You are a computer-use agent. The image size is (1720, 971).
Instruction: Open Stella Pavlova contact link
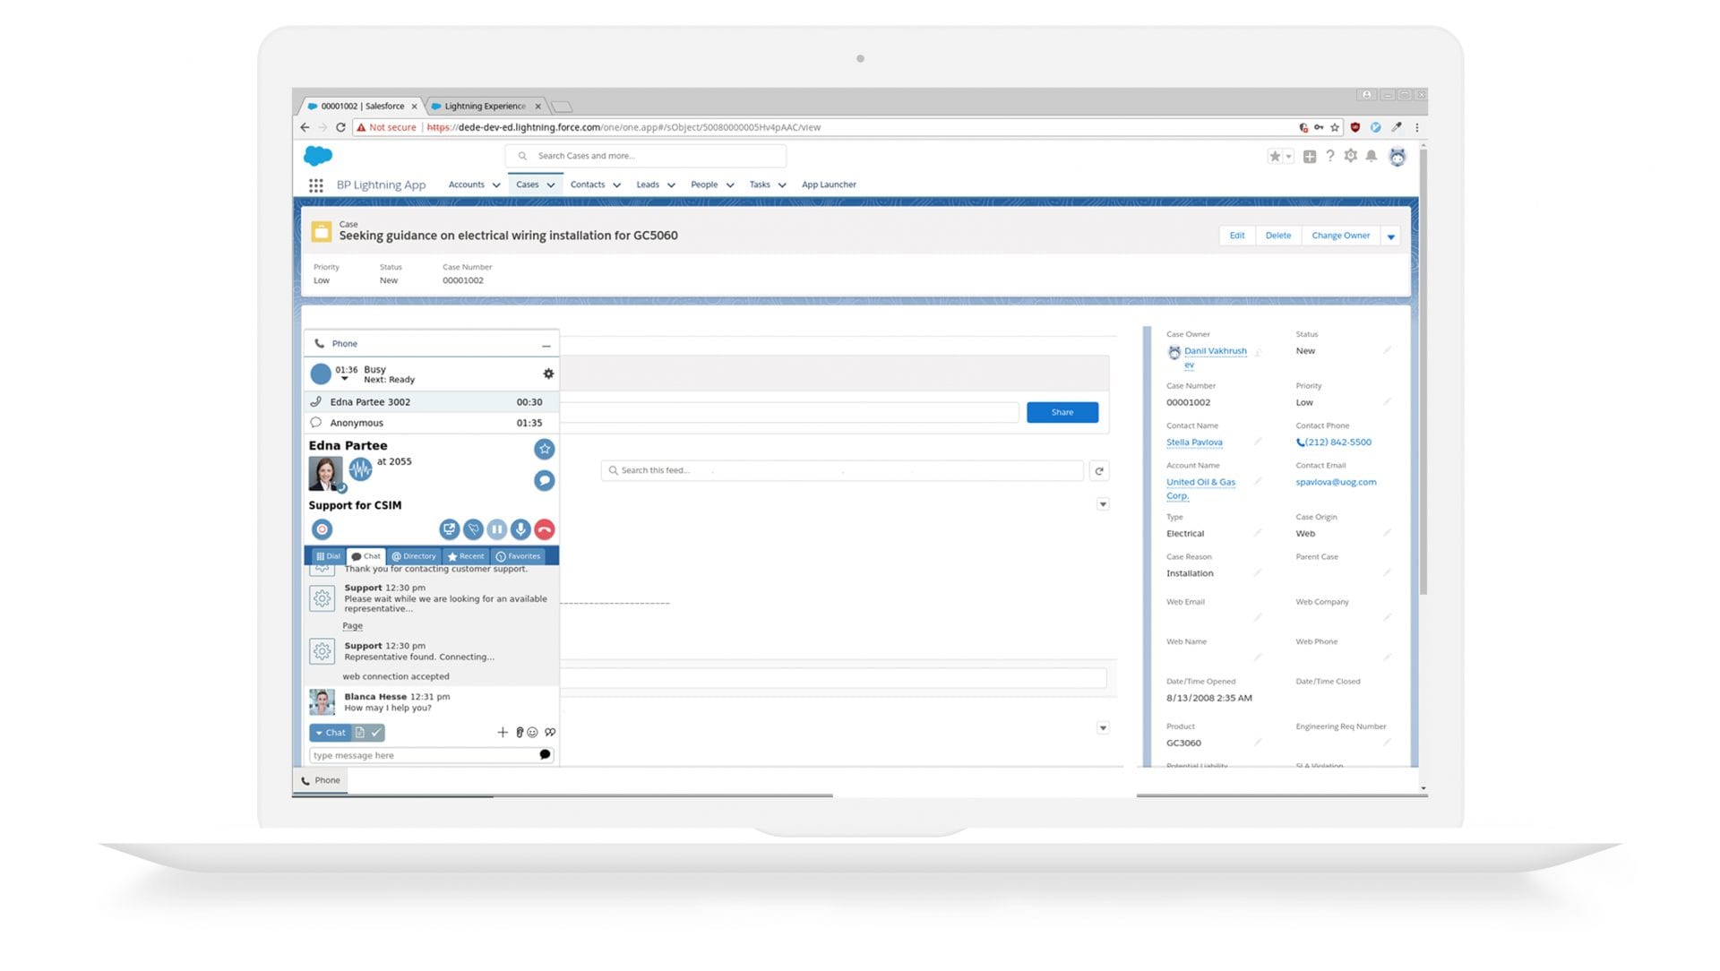(1194, 443)
